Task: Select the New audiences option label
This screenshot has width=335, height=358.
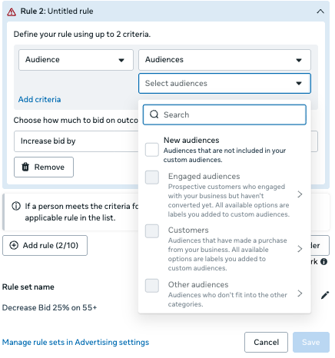Action: pyautogui.click(x=191, y=141)
